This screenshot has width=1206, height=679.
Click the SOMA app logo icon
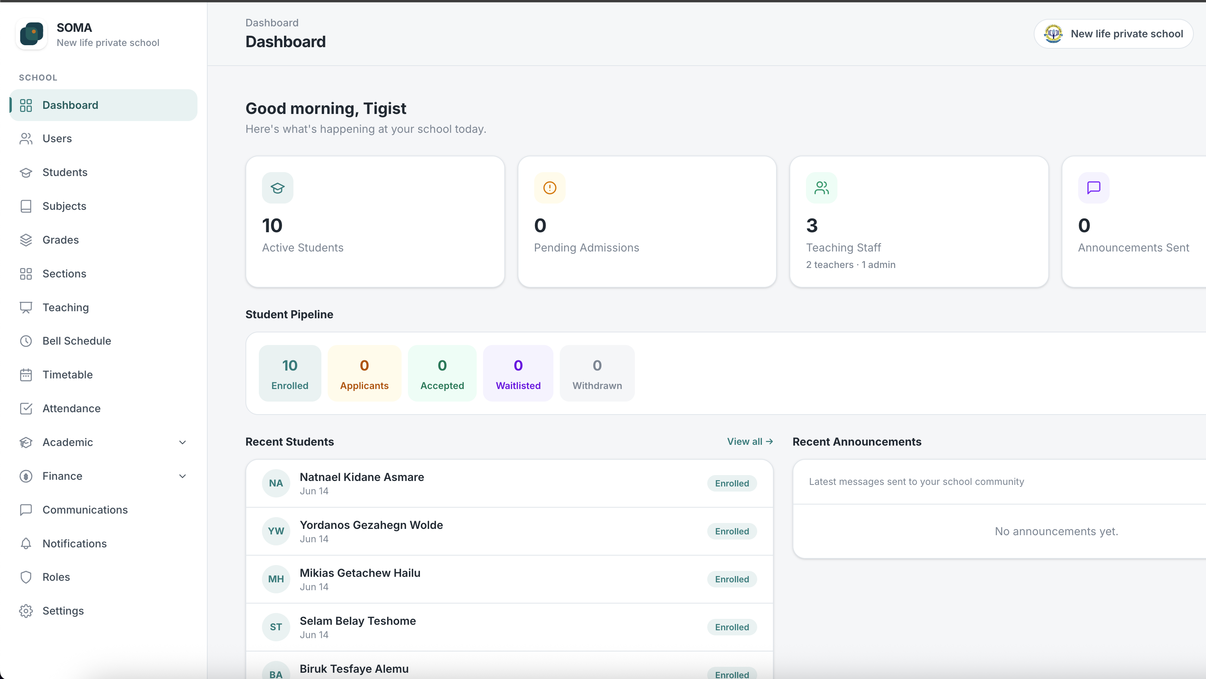tap(31, 34)
